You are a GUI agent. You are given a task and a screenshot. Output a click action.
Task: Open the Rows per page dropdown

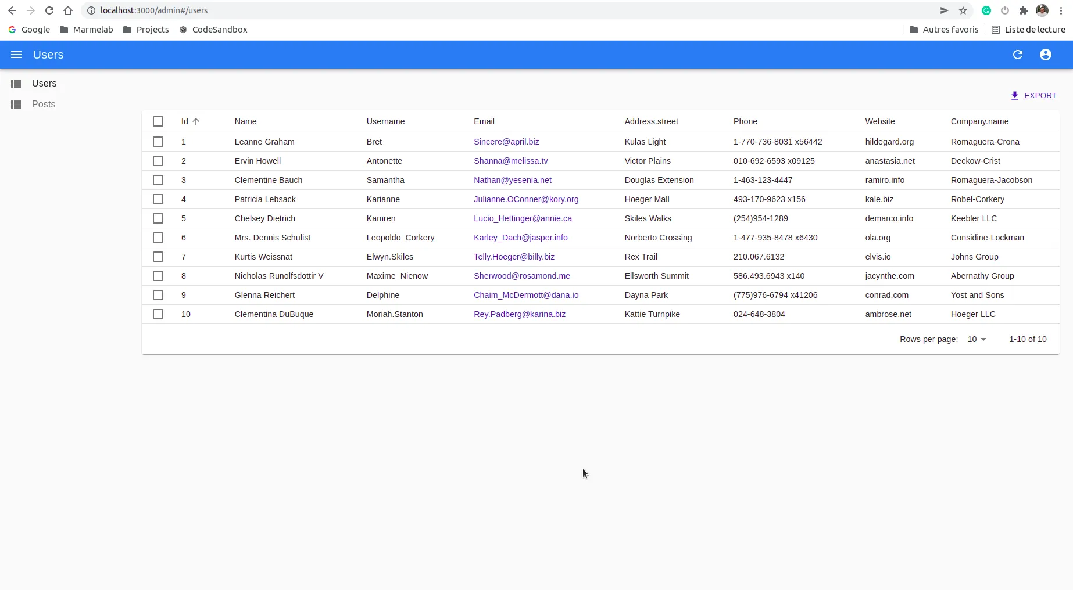[976, 339]
